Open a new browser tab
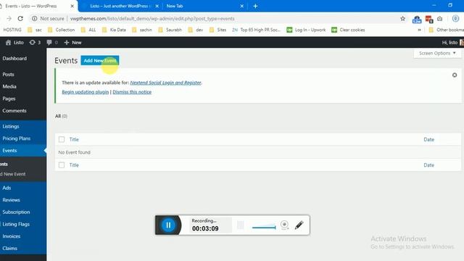 255,6
